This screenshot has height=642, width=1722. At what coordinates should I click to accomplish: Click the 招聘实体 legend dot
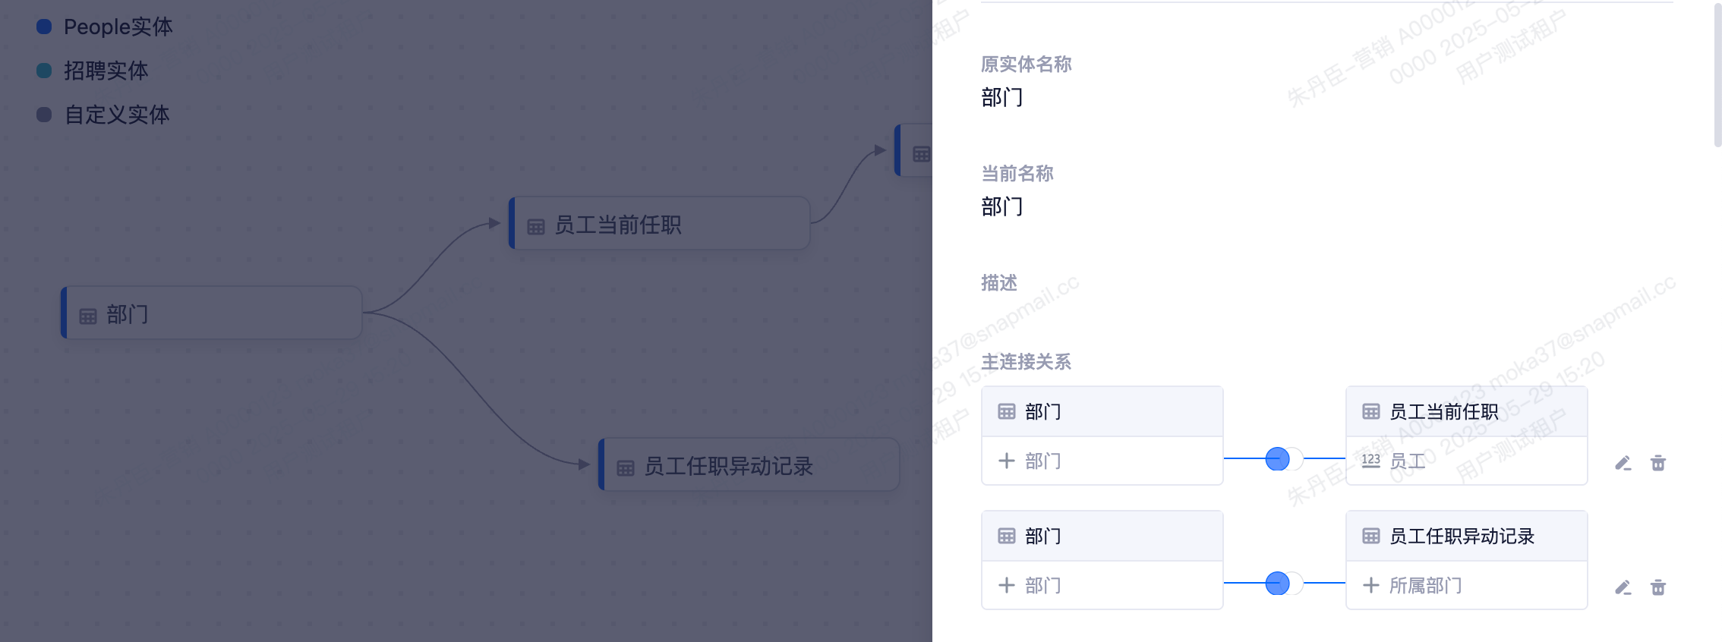44,71
